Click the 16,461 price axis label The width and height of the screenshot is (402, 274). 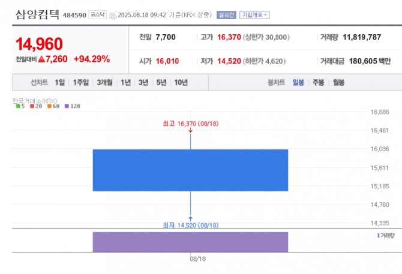(x=380, y=130)
